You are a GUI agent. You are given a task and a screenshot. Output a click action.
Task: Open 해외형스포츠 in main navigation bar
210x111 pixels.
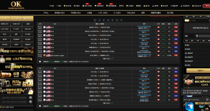click(60, 13)
